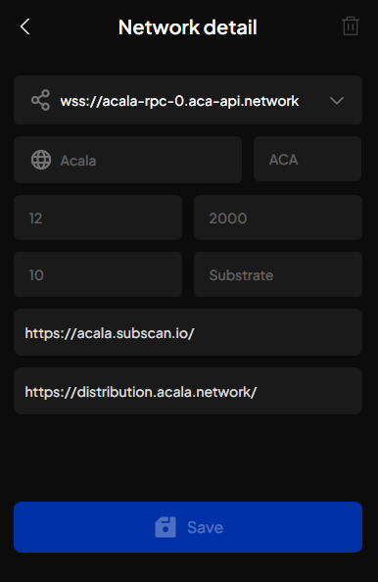Click the globe icon beside Acala
The image size is (378, 582).
[41, 160]
